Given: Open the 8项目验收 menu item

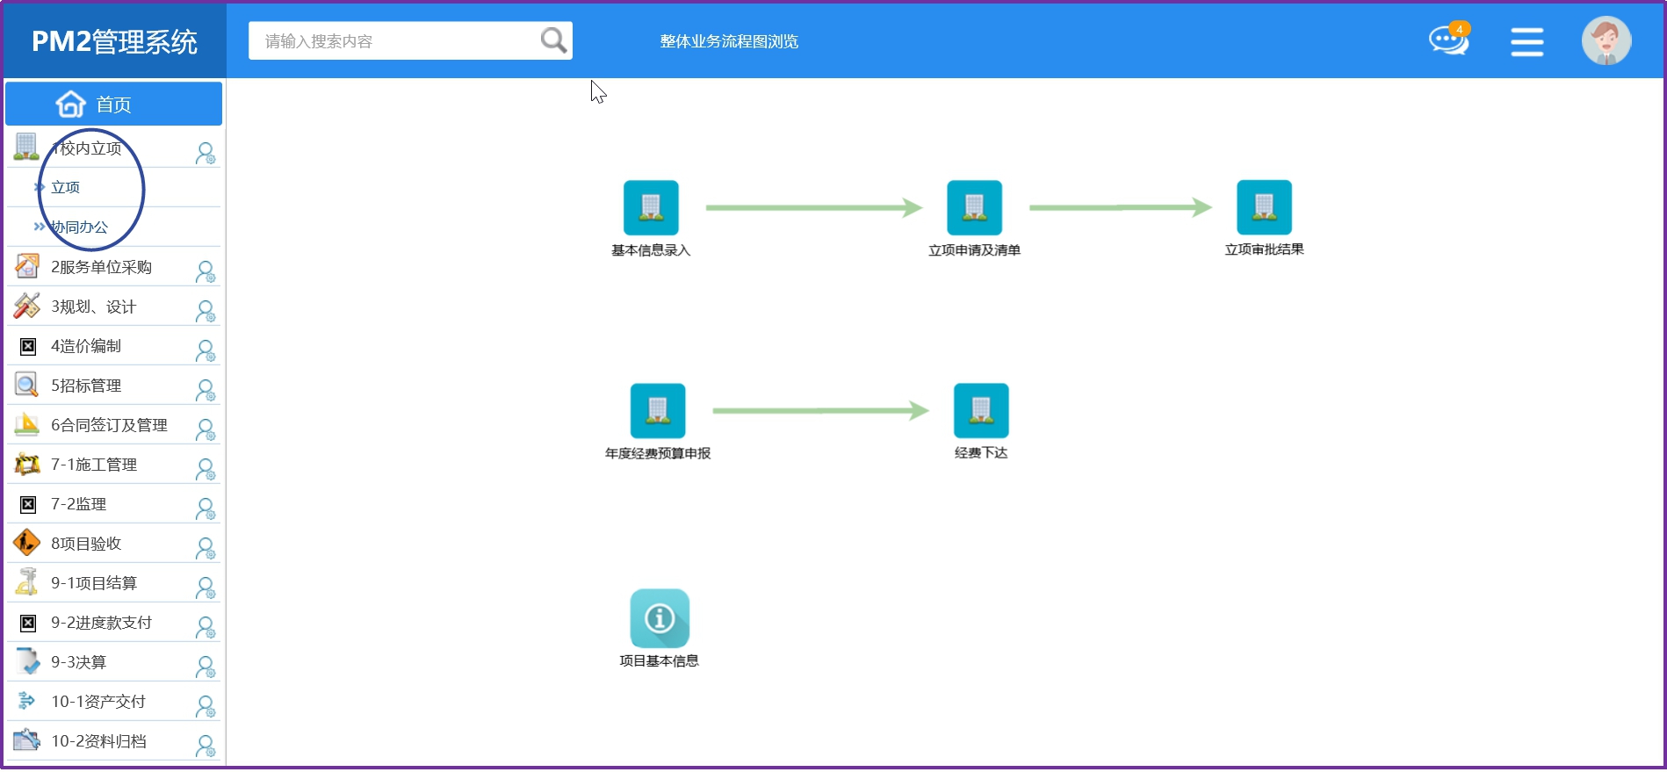Looking at the screenshot, I should click(86, 544).
